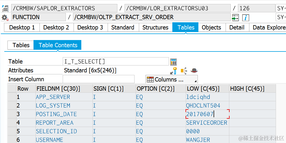Click the REPORT_AREA cell

64,123
